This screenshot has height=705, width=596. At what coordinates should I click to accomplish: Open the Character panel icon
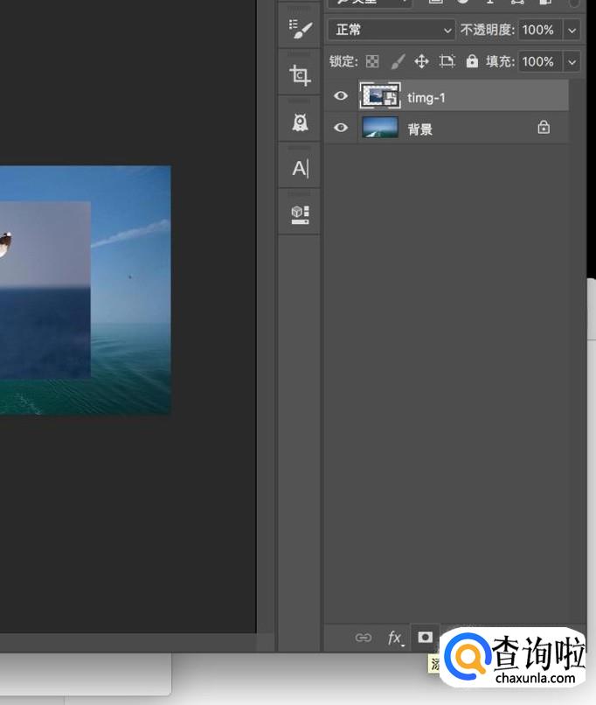[x=300, y=169]
